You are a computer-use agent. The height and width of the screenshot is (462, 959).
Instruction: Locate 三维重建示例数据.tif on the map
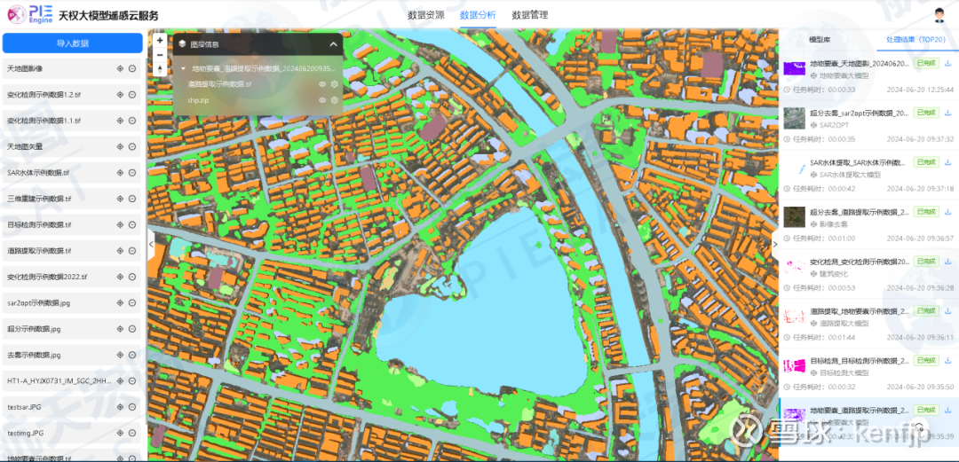(120, 199)
